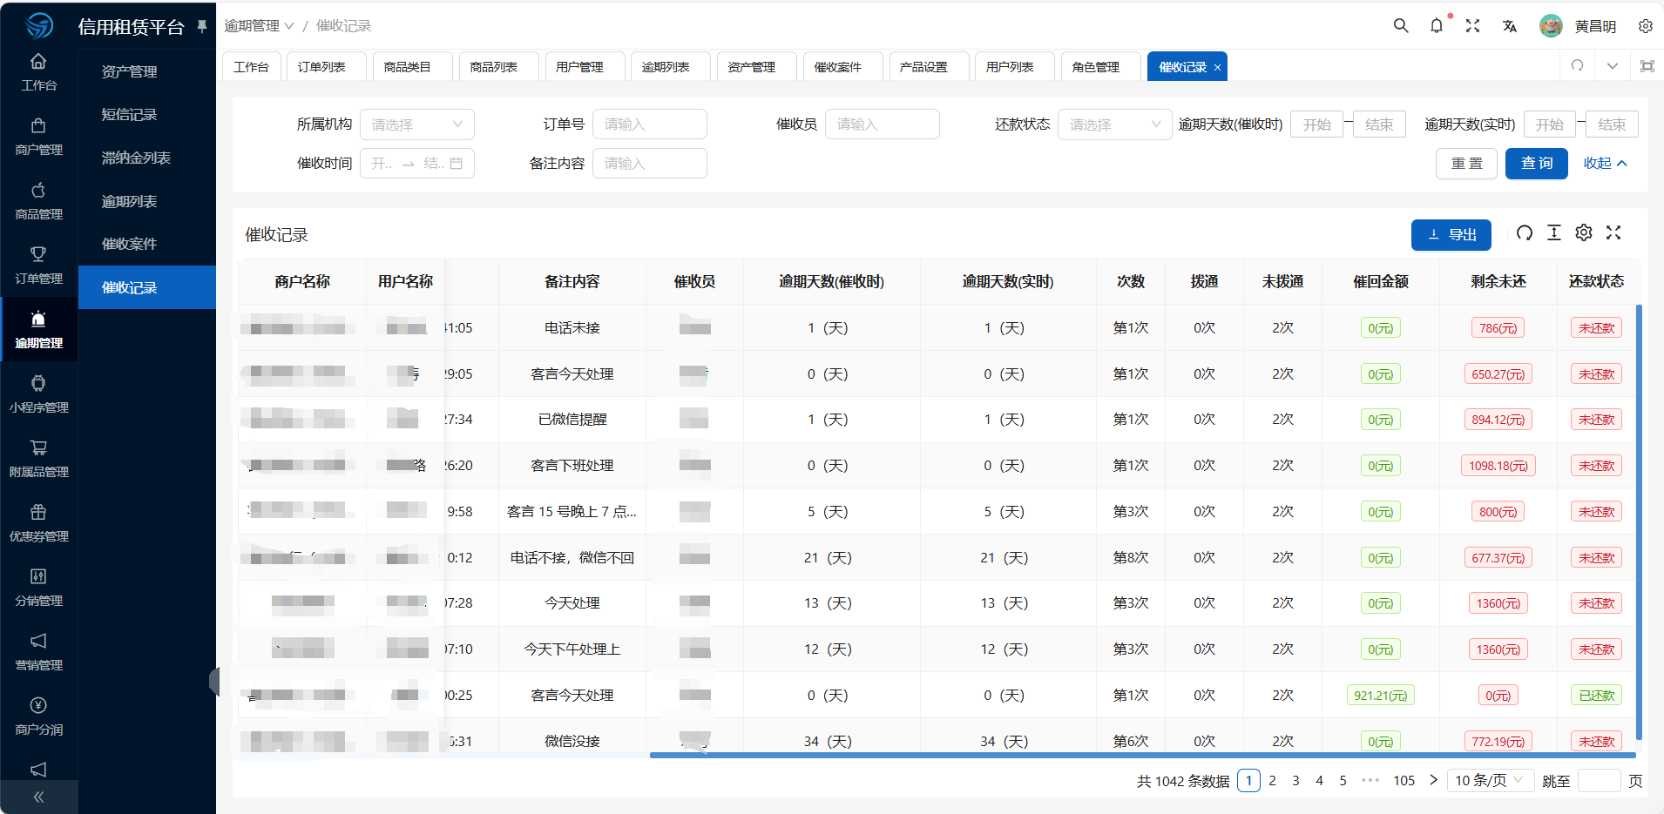This screenshot has height=814, width=1664.
Task: Go to page 105
Action: [1404, 780]
